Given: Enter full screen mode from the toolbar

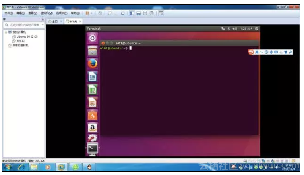Looking at the screenshot, I should [145, 13].
